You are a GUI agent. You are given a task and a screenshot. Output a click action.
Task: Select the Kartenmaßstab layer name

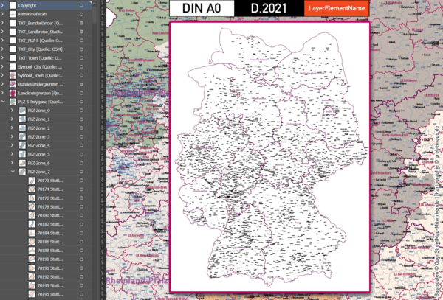[32, 14]
